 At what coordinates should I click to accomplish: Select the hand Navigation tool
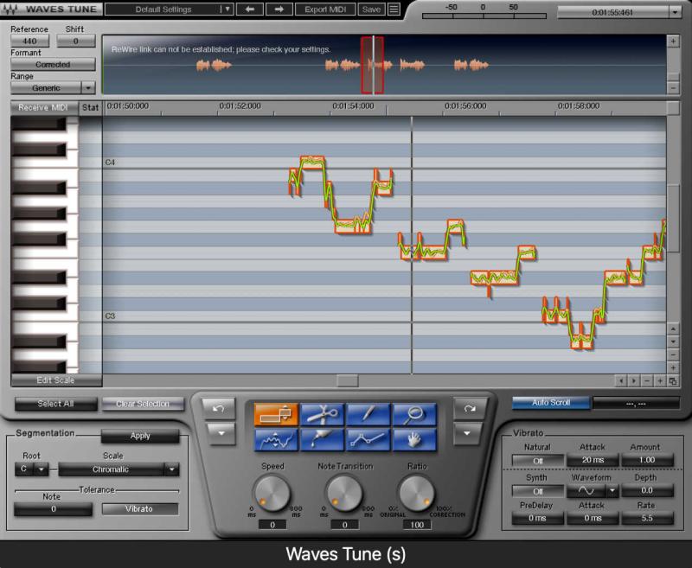pos(414,440)
